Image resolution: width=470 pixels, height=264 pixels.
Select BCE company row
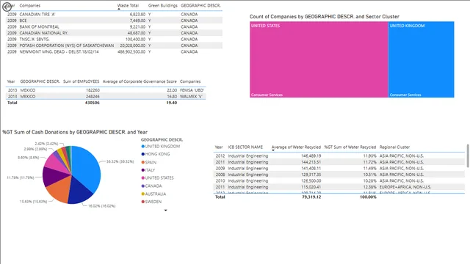(115, 21)
